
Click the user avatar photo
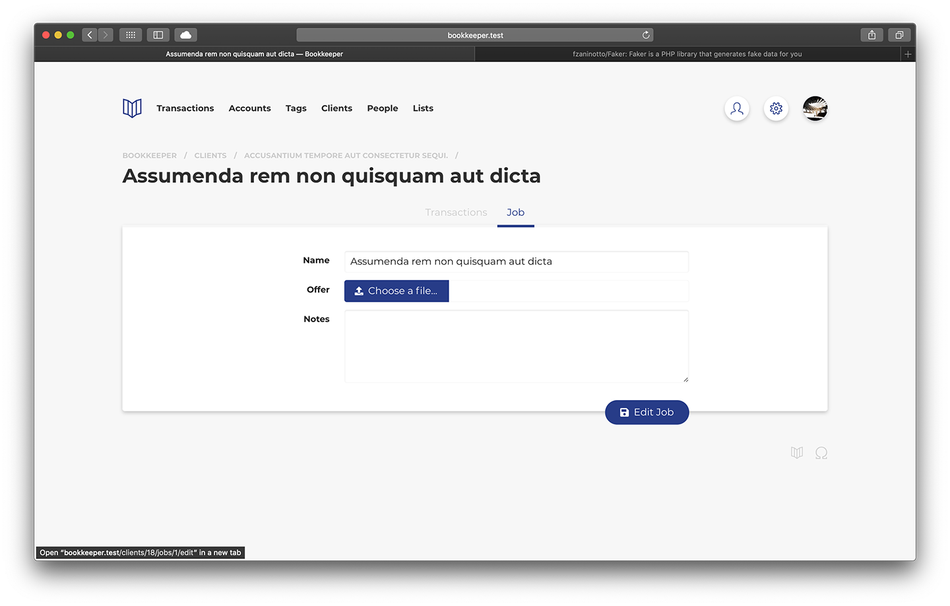815,108
